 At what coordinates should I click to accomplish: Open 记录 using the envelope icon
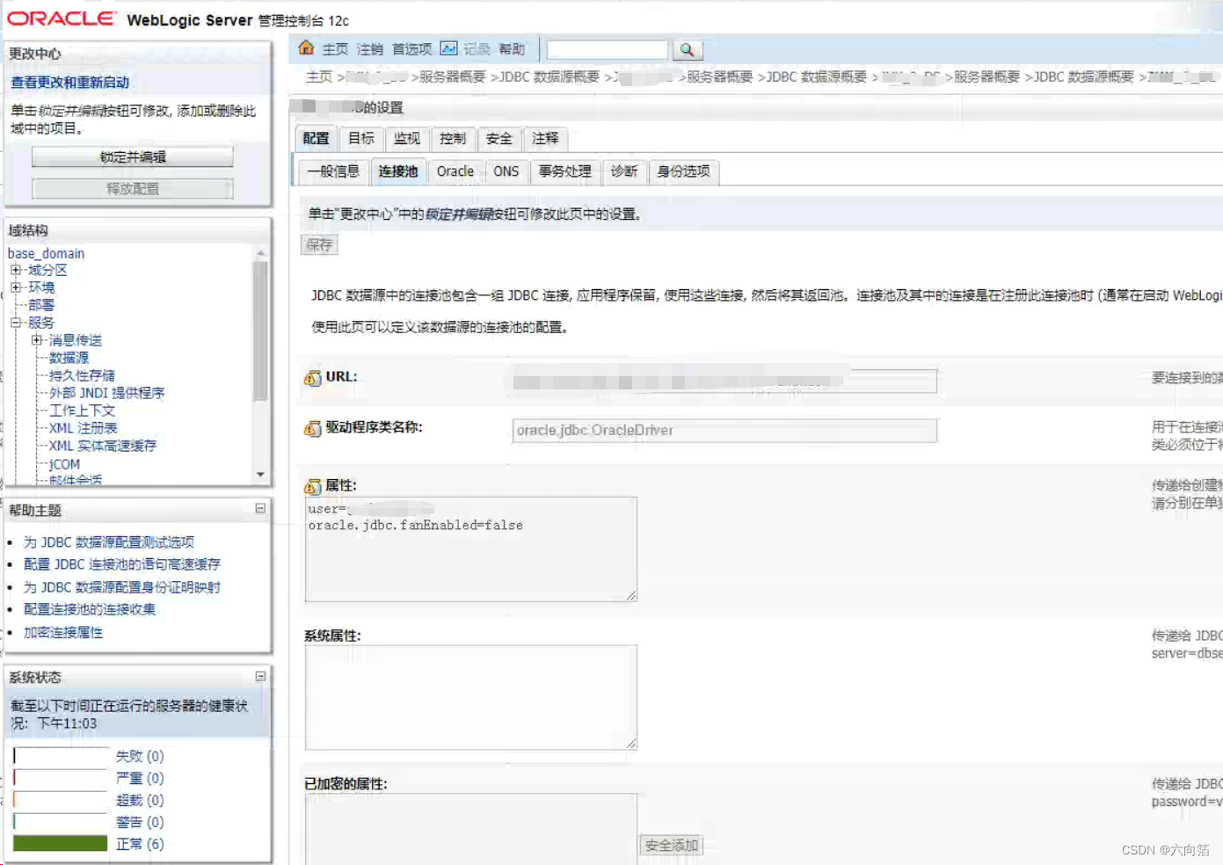coord(451,48)
